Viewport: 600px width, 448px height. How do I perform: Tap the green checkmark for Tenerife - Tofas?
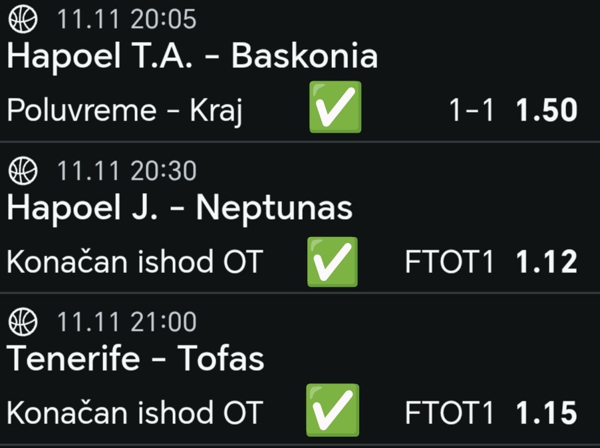pyautogui.click(x=333, y=411)
